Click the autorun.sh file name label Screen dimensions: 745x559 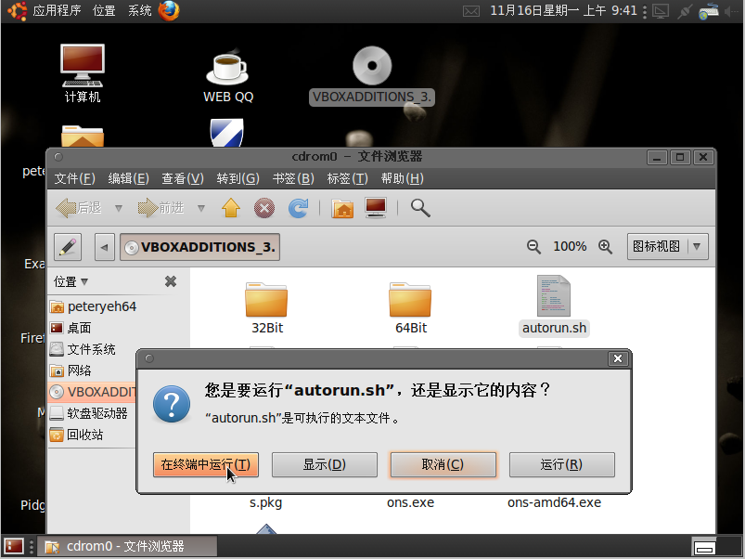click(555, 329)
